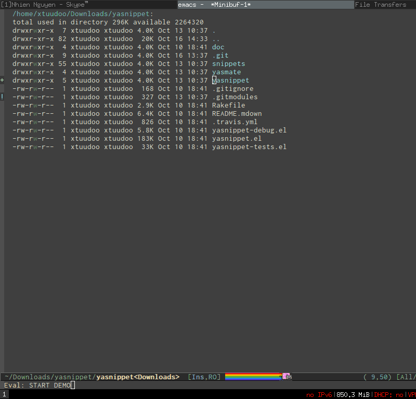Open the doc directory
Viewport: 416px width, 399px height.
coord(218,47)
